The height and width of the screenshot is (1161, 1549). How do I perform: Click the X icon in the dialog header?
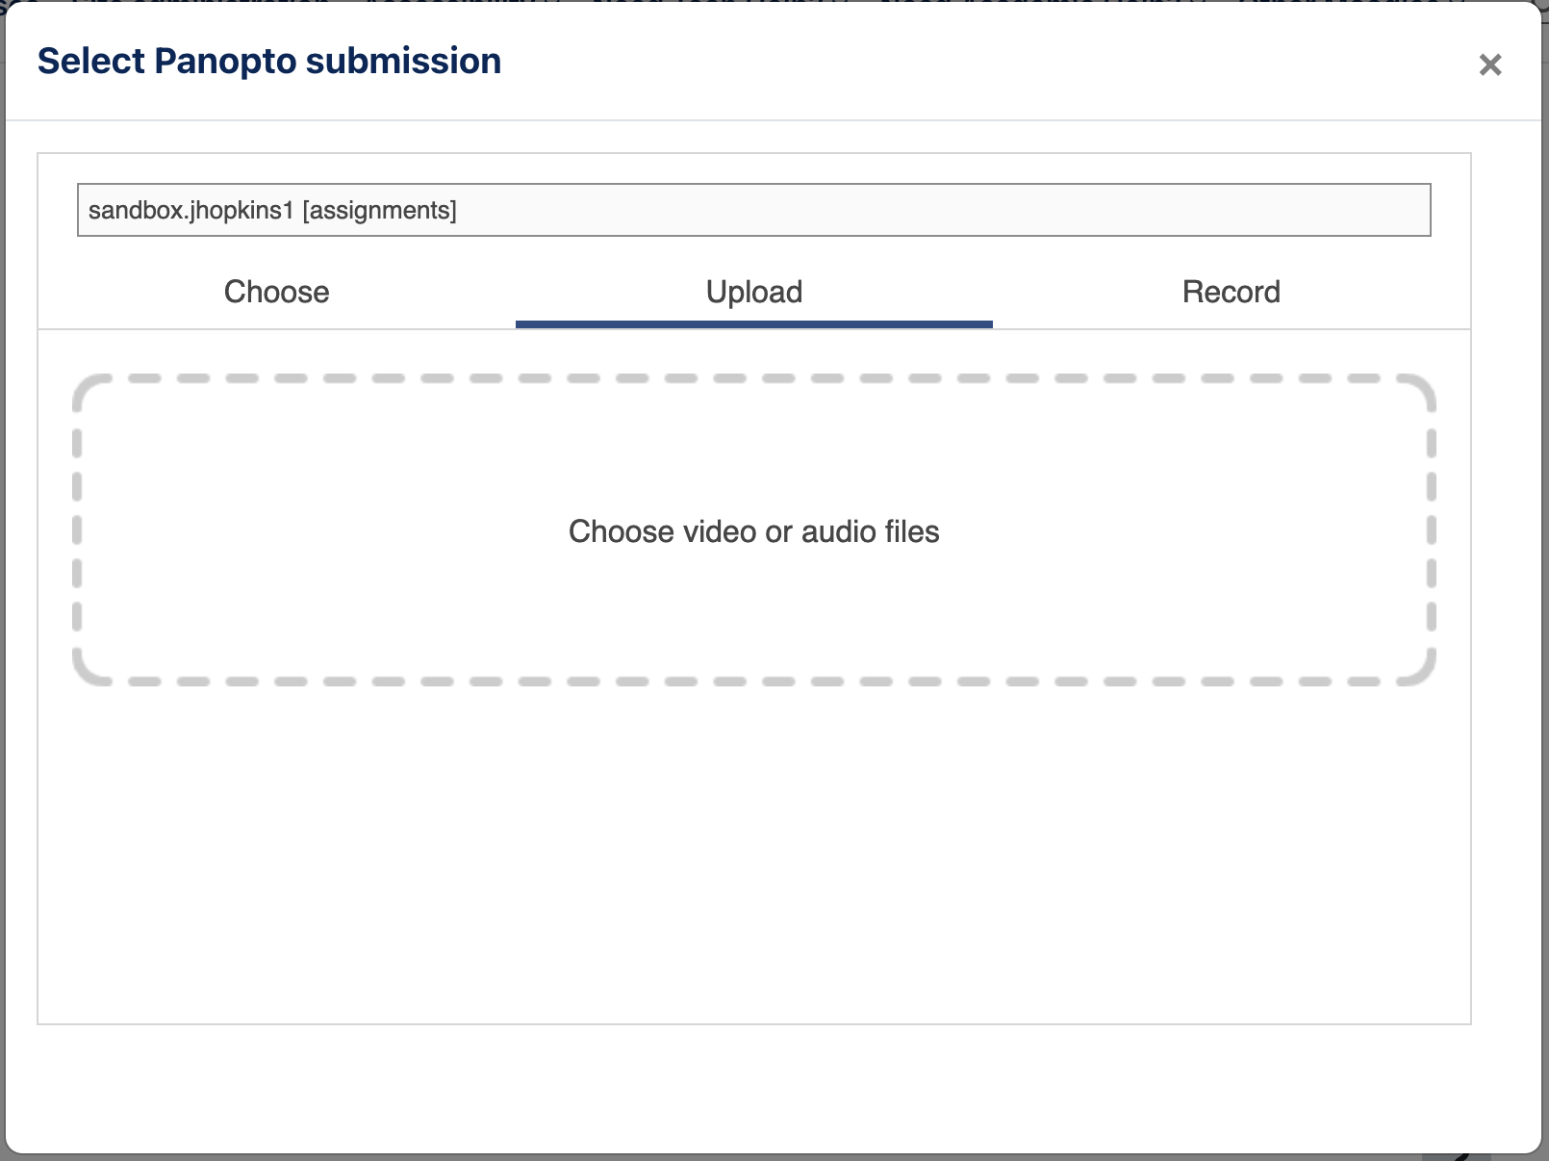coord(1489,64)
